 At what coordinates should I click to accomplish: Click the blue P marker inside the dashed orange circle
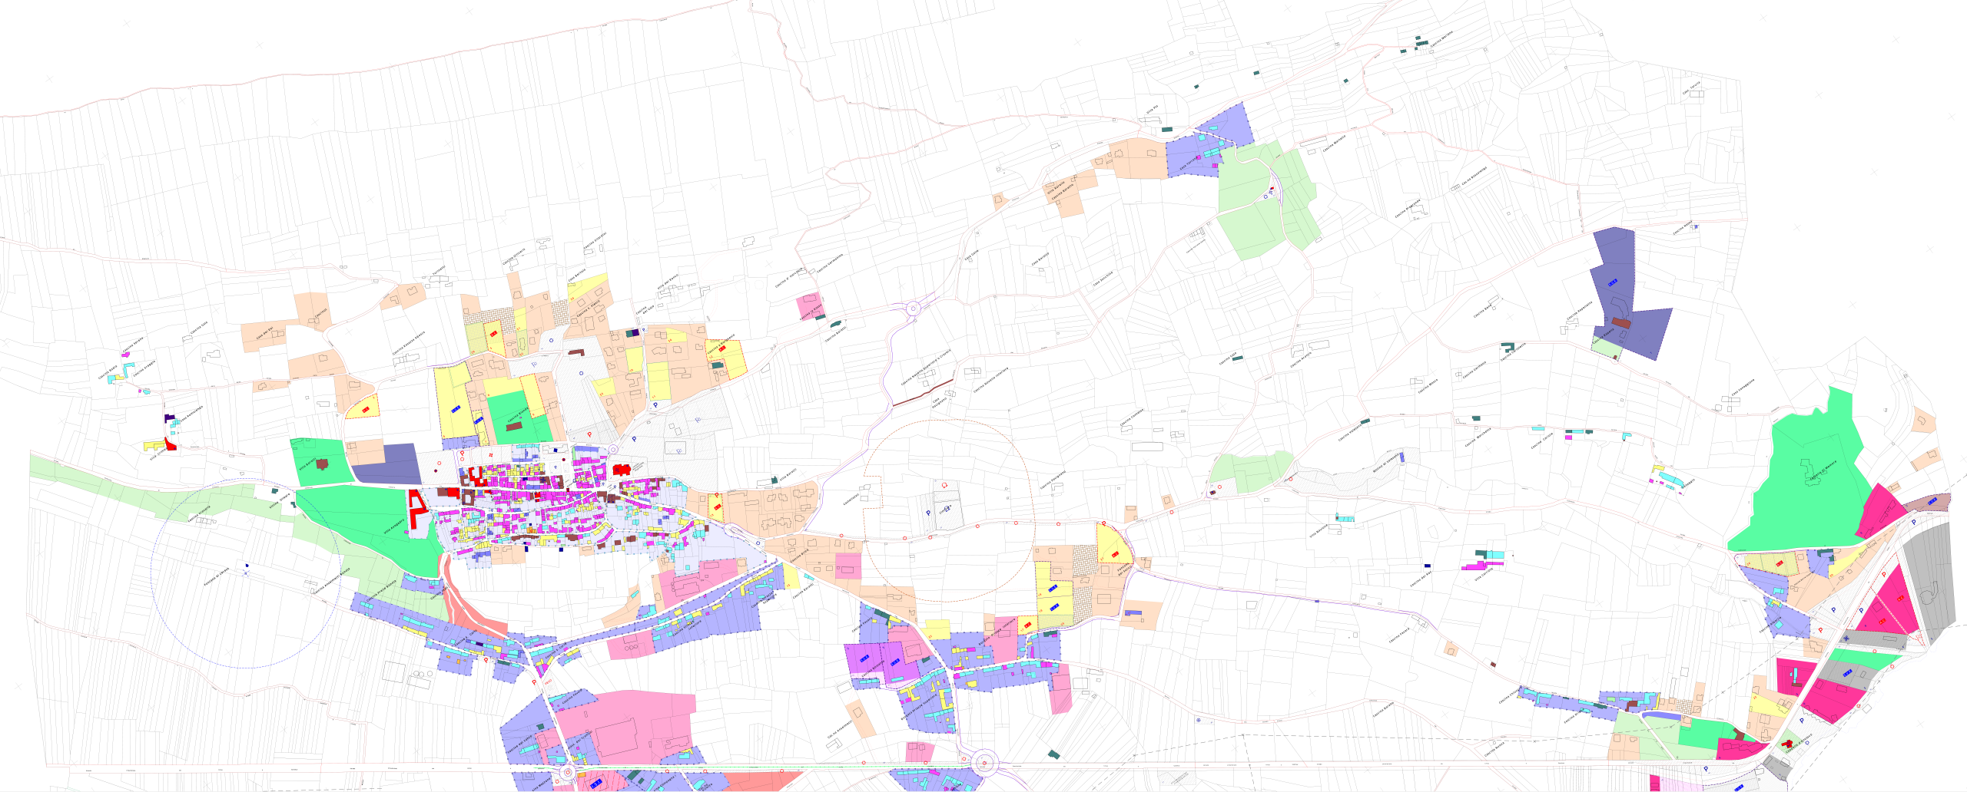(x=928, y=513)
